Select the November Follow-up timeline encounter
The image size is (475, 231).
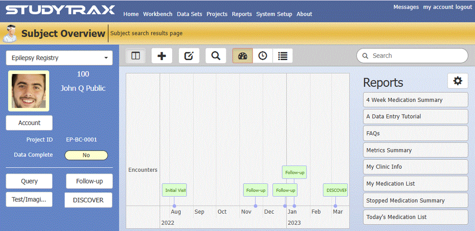point(255,190)
